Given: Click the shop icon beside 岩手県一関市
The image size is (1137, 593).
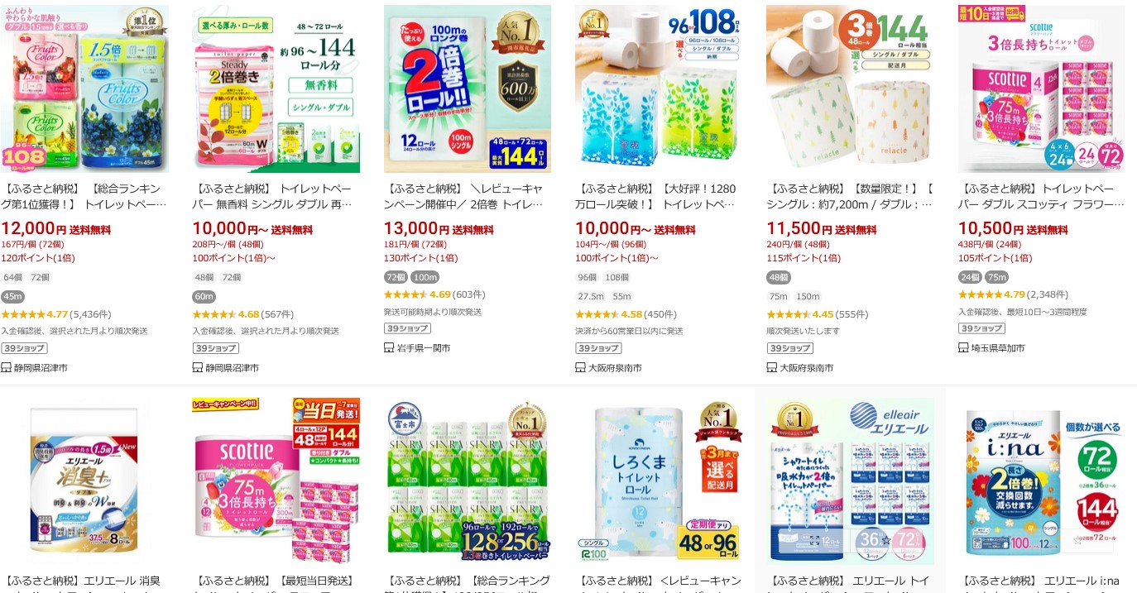Looking at the screenshot, I should (x=389, y=348).
